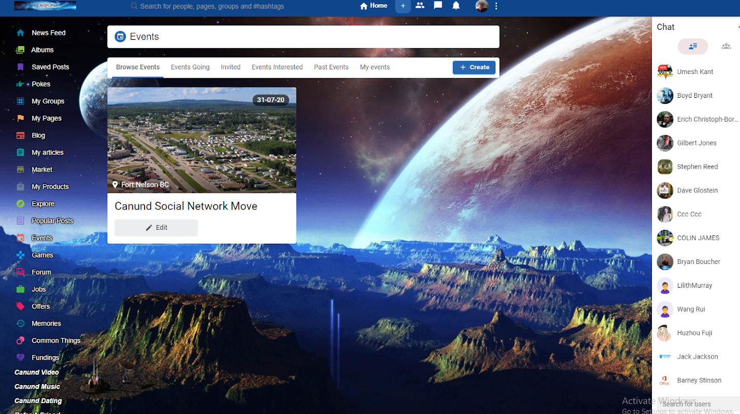740x414 pixels.
Task: Open the Canund Dating link
Action: [x=38, y=401]
